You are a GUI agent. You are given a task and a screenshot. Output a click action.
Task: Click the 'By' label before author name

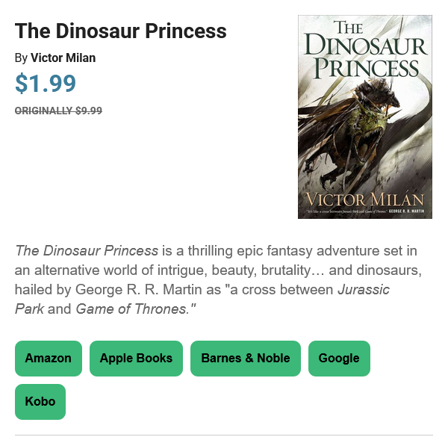click(21, 58)
